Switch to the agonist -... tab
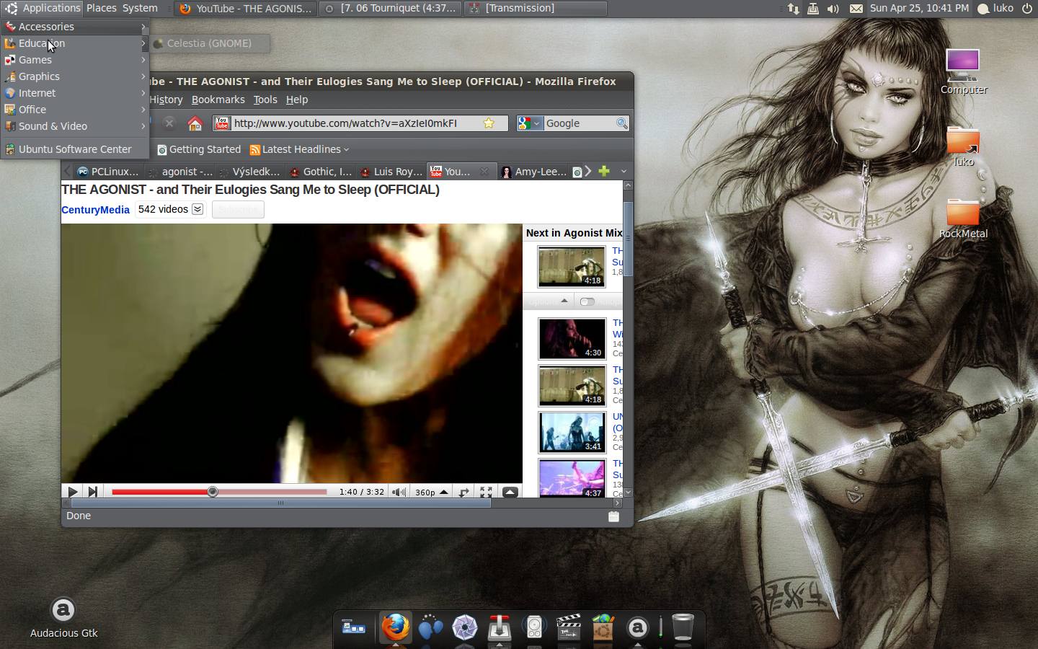This screenshot has width=1038, height=649. [180, 172]
